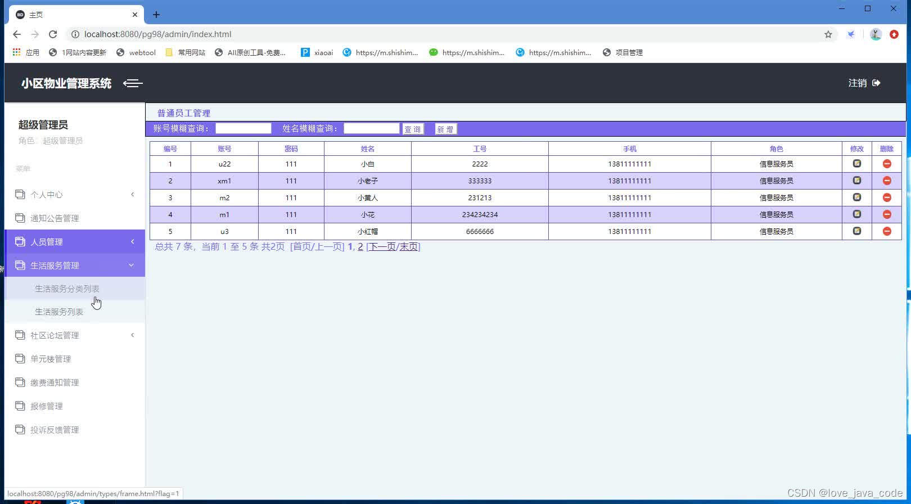Image resolution: width=911 pixels, height=504 pixels.
Task: Open the xiaoai bookmark
Action: coord(317,52)
